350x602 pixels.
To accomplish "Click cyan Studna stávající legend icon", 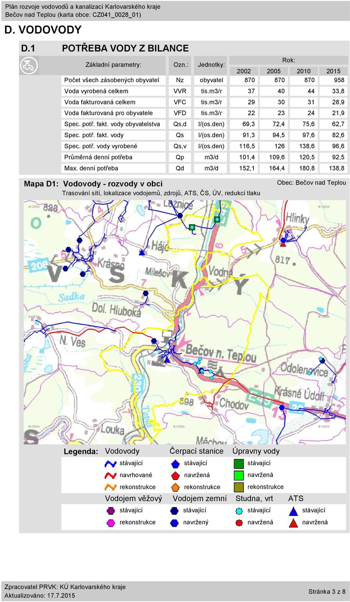I will (239, 511).
